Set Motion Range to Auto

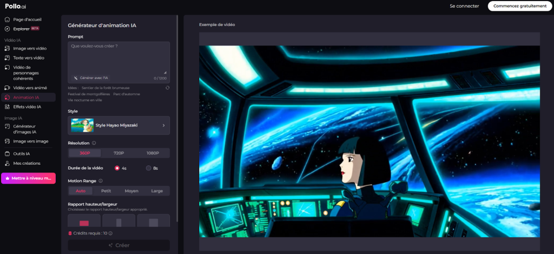pos(81,191)
